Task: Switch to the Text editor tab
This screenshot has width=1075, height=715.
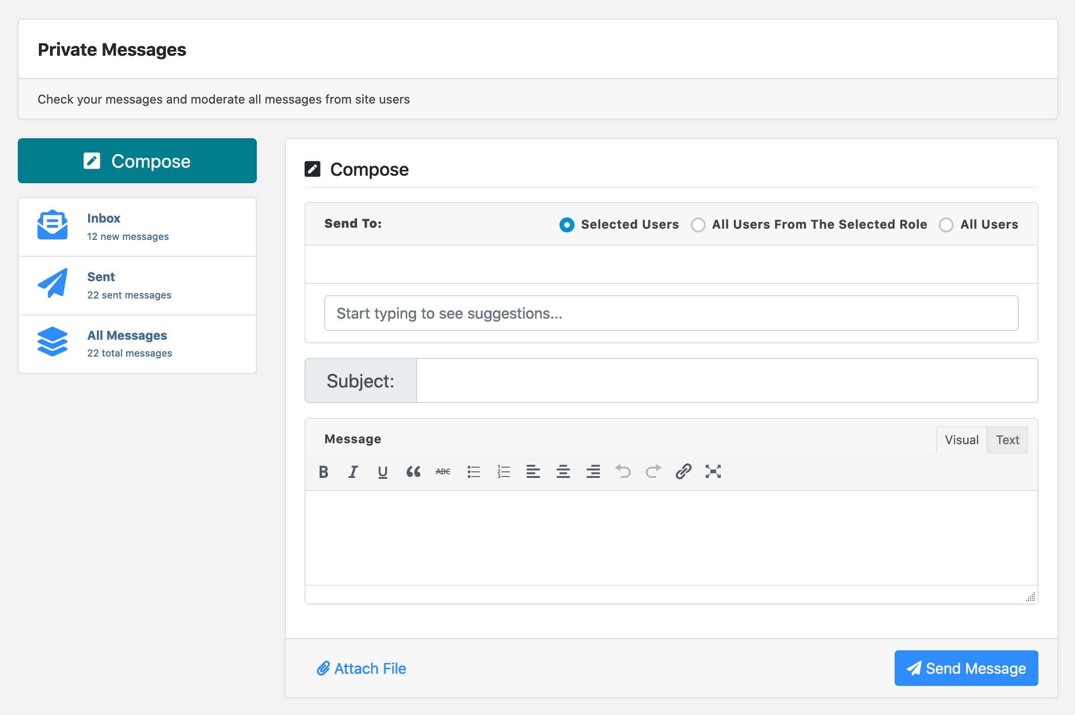Action: click(x=1008, y=440)
